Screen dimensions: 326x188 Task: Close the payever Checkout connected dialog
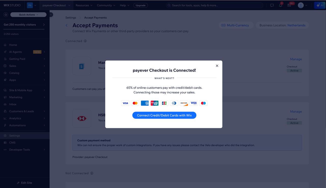point(217,66)
